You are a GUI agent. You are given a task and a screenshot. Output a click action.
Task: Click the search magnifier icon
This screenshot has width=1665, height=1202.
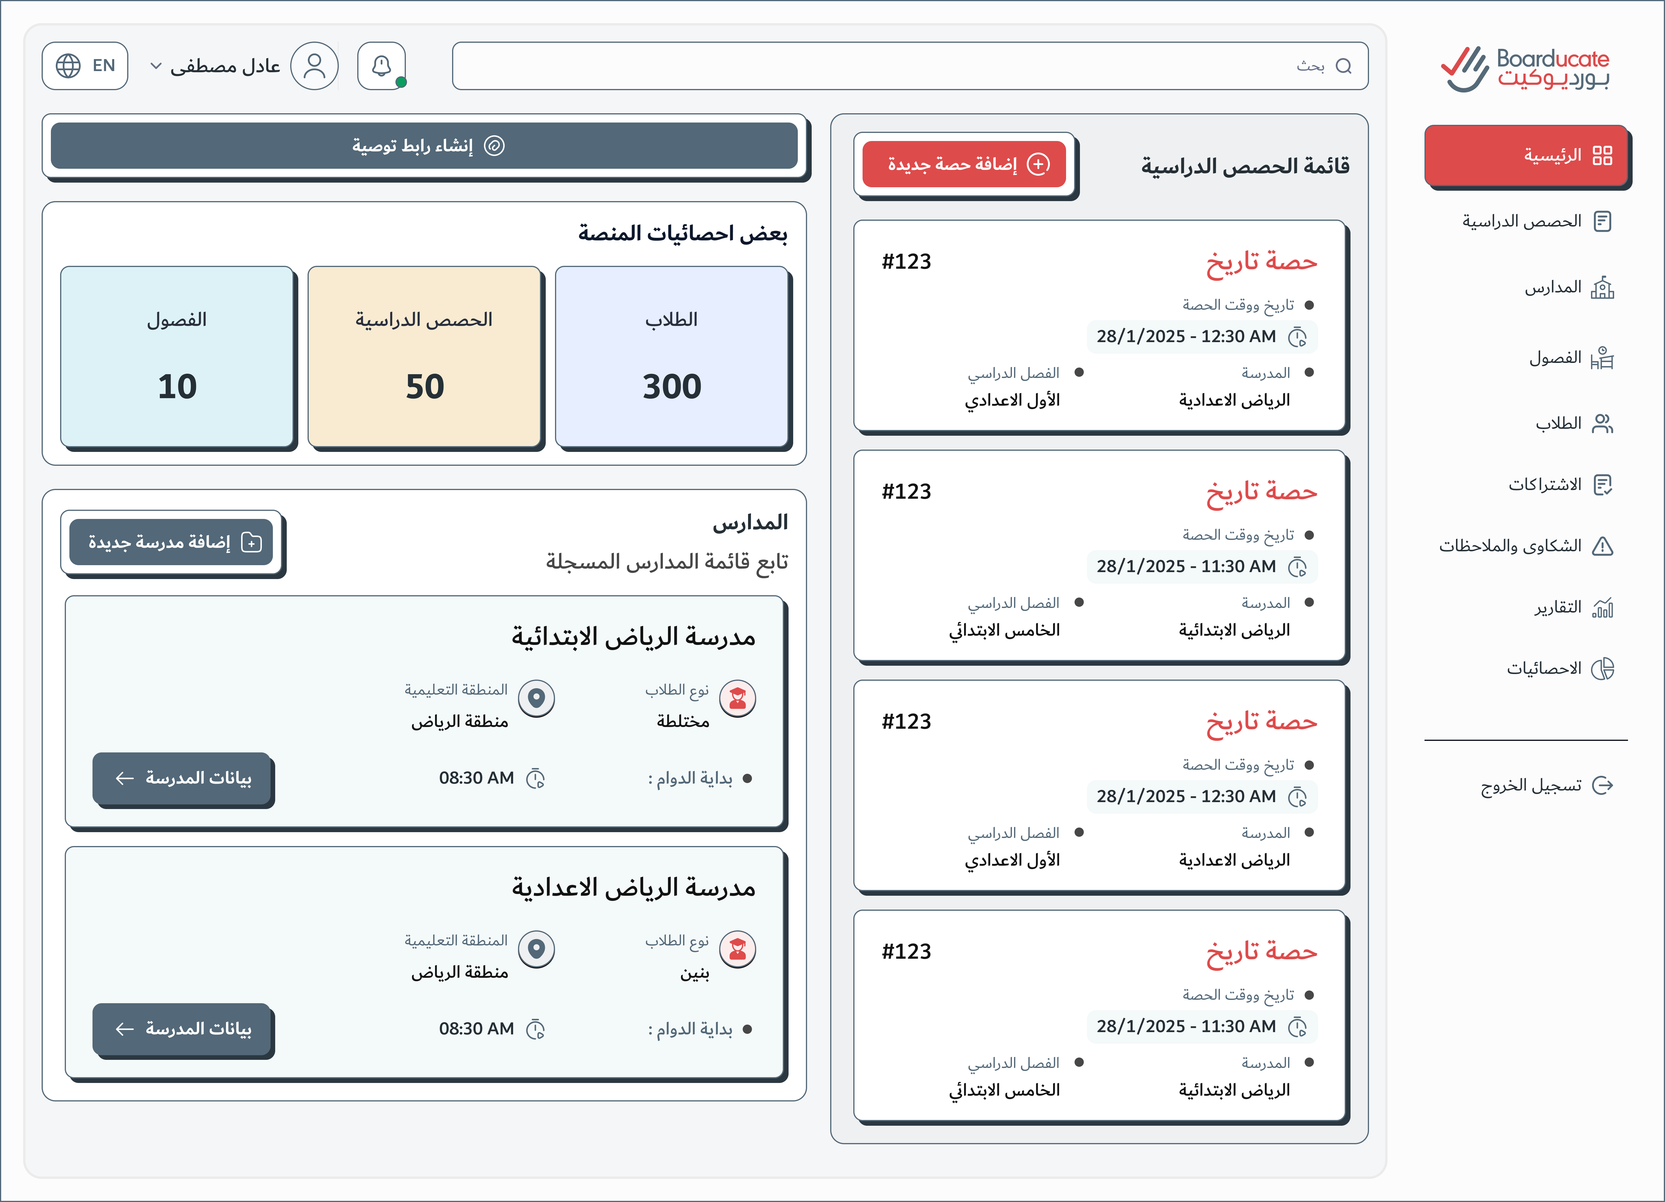pyautogui.click(x=1344, y=66)
